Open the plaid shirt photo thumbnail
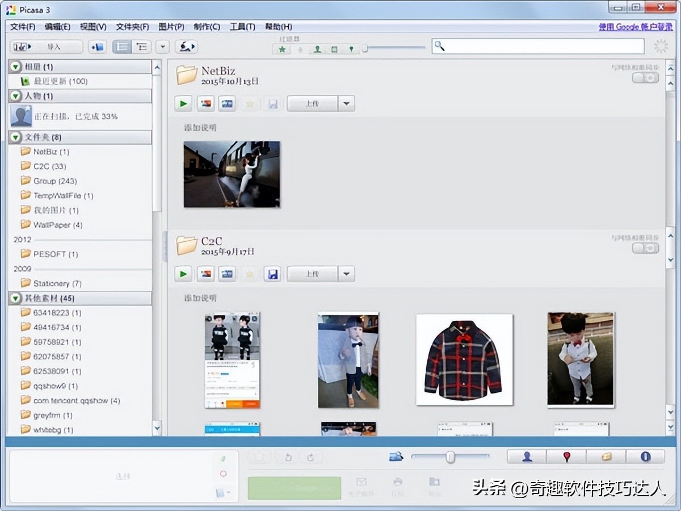Viewport: 681px width, 511px height. (x=464, y=359)
